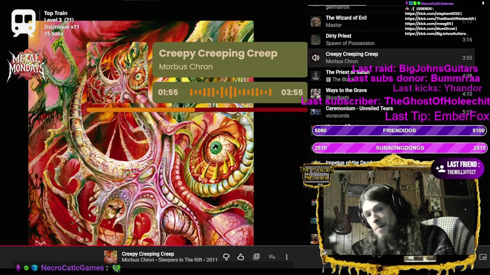490x275 pixels.
Task: Click the pin icon in chat header
Action: click(x=483, y=3)
